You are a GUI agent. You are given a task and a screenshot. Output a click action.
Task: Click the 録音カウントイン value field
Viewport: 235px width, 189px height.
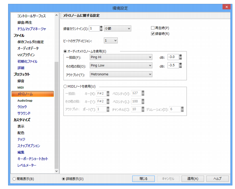pos(94,28)
